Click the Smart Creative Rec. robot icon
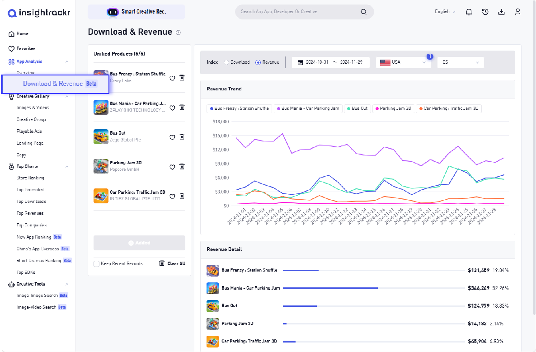536x352 pixels. [113, 12]
